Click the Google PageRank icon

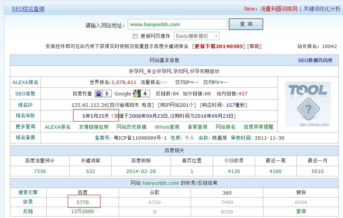[x=141, y=93]
